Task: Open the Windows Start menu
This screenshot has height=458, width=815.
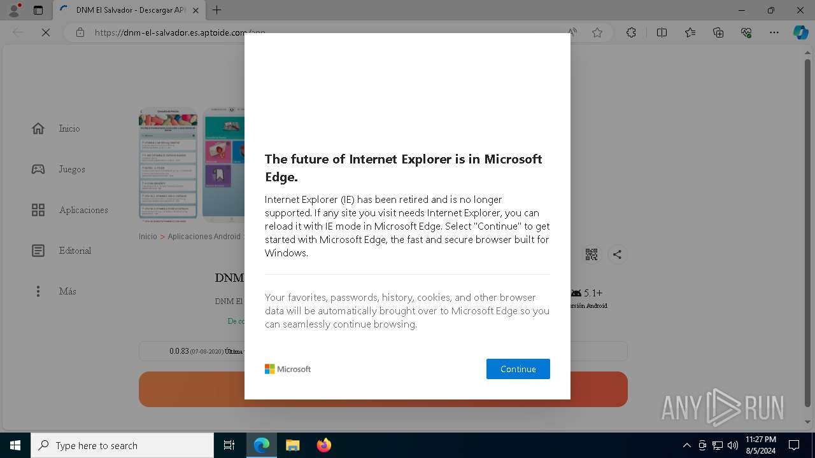Action: click(x=15, y=445)
